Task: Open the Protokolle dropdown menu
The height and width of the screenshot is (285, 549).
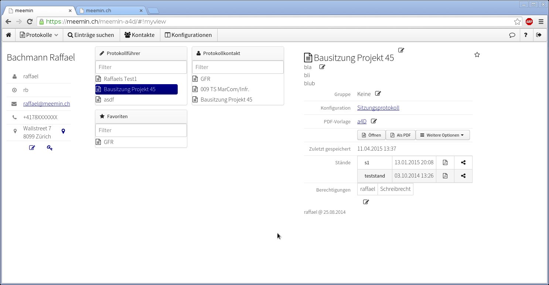Action: (x=39, y=35)
